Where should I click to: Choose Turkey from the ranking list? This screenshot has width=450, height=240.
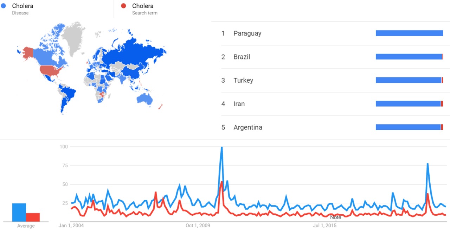[x=243, y=81]
